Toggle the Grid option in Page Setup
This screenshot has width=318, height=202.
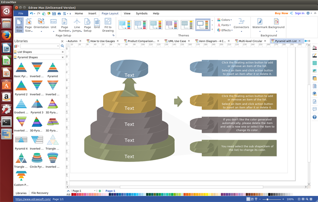point(97,24)
